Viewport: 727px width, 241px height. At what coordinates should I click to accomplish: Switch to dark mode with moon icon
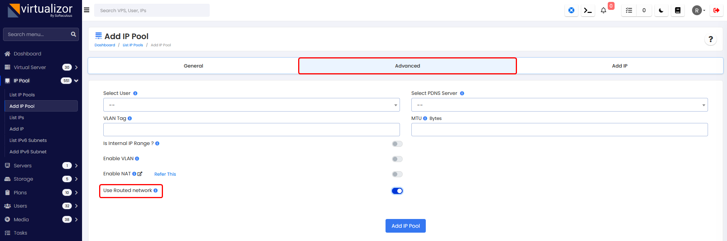[661, 11]
